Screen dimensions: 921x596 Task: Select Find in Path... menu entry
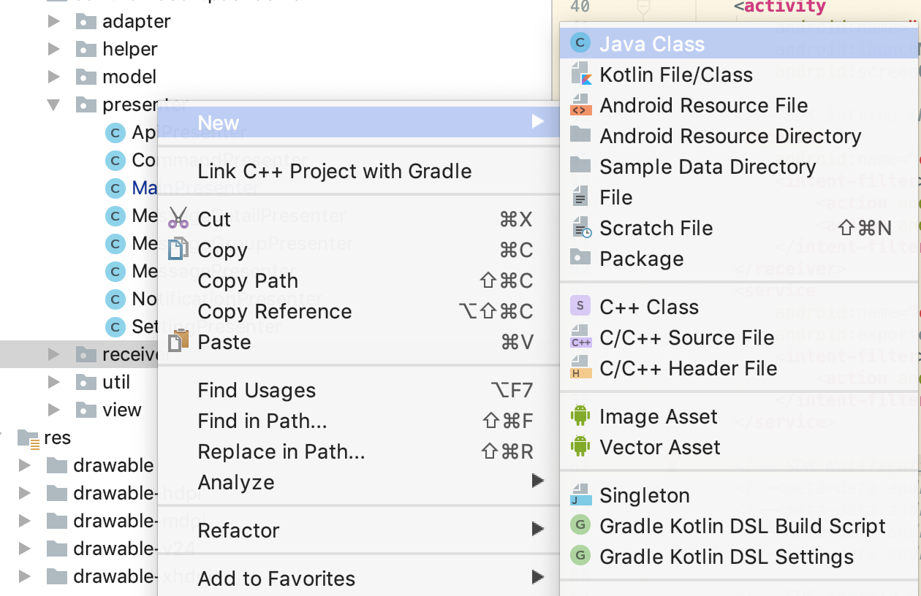262,421
